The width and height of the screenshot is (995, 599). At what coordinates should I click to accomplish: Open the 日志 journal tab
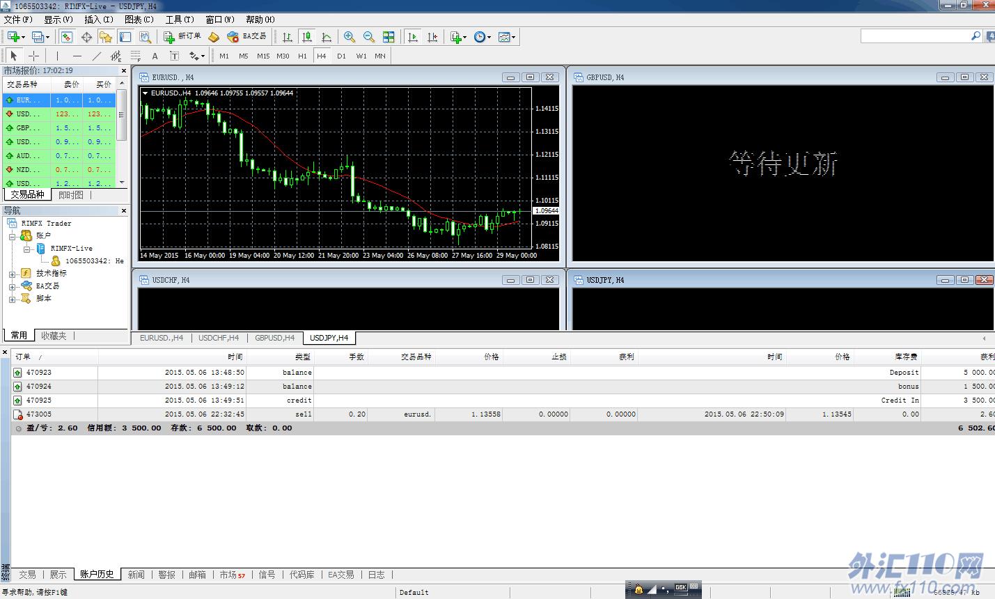pyautogui.click(x=376, y=575)
